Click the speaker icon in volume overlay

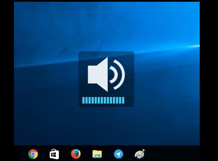[x=106, y=74]
